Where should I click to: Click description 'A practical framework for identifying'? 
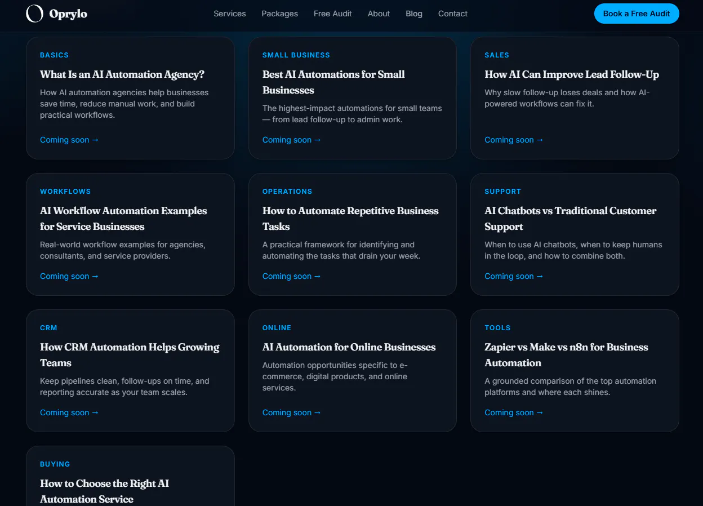pyautogui.click(x=341, y=250)
